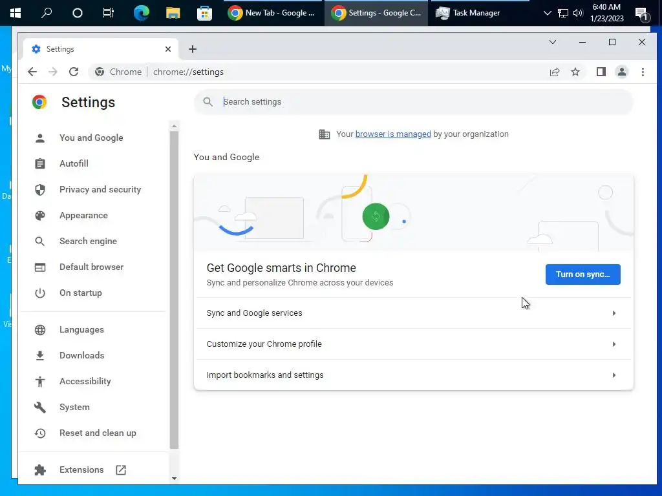662x496 pixels.
Task: Click the share page icon in address bar
Action: pyautogui.click(x=555, y=72)
